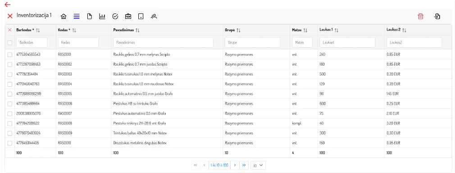This screenshot has height=173, width=455.
Task: Select the list lines icon
Action: coord(76,17)
